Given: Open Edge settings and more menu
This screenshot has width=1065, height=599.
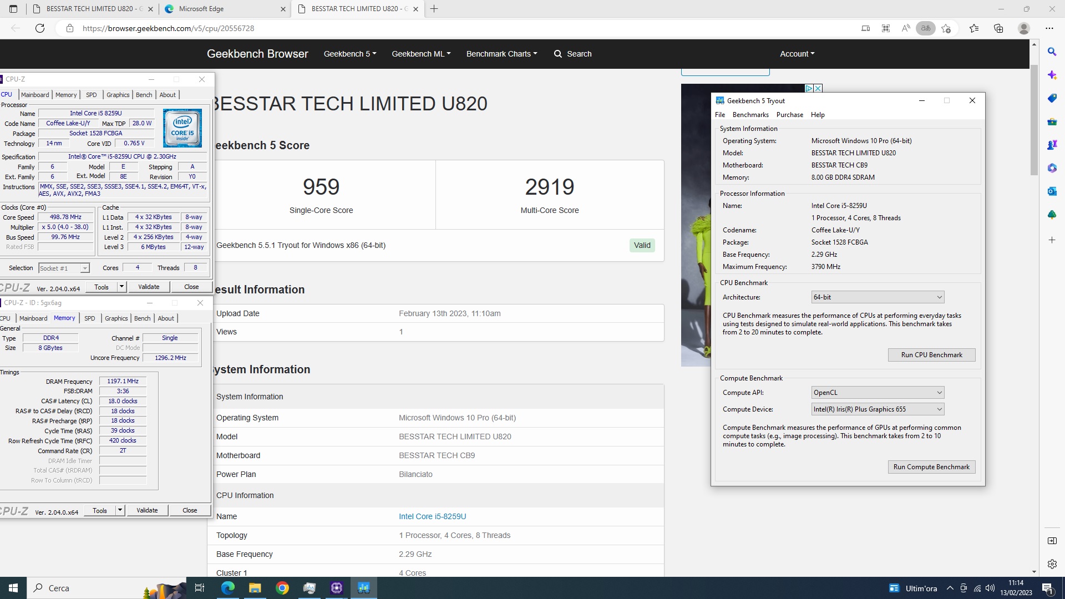Looking at the screenshot, I should click(x=1049, y=28).
